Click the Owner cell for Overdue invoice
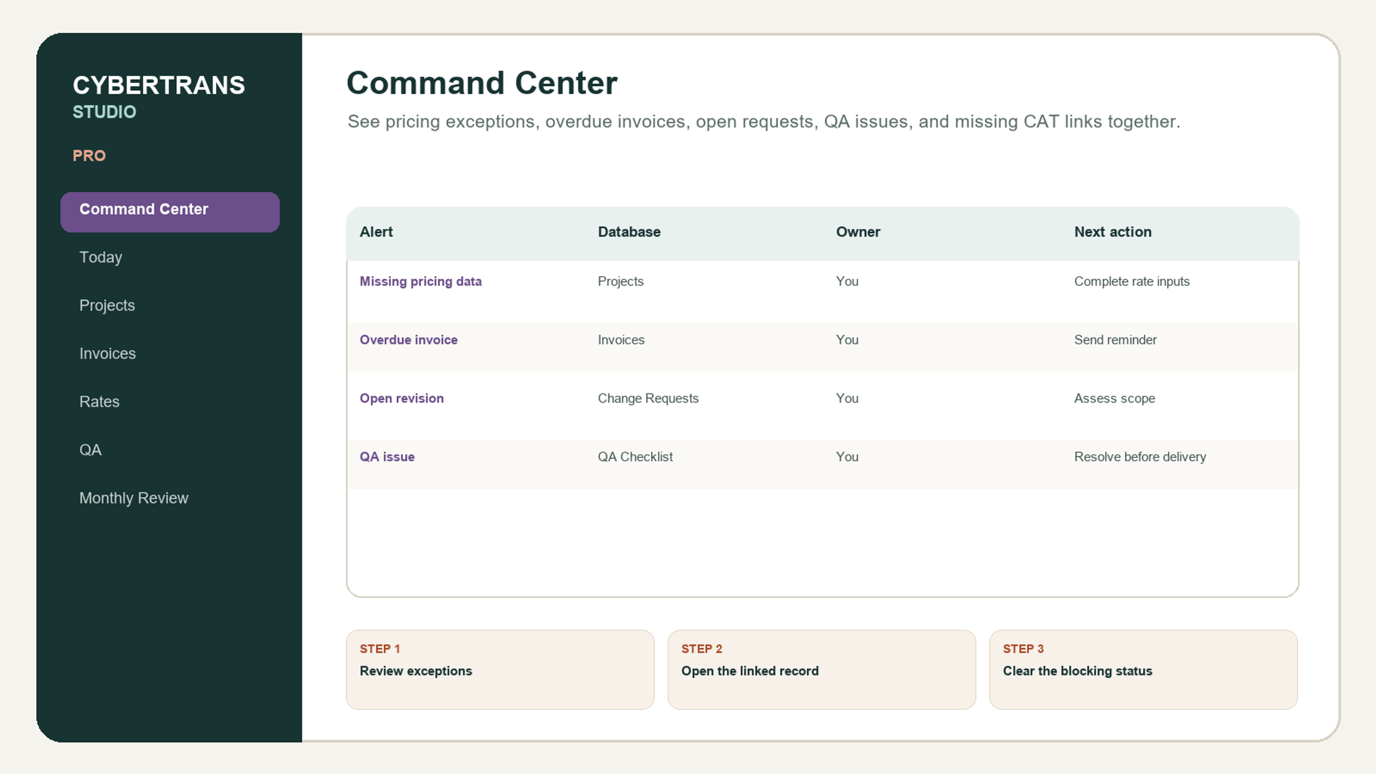The width and height of the screenshot is (1376, 774). 847,340
